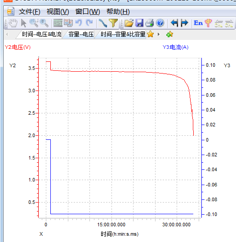Open the 文件(F) menu
The image size is (236, 242).
(29, 12)
